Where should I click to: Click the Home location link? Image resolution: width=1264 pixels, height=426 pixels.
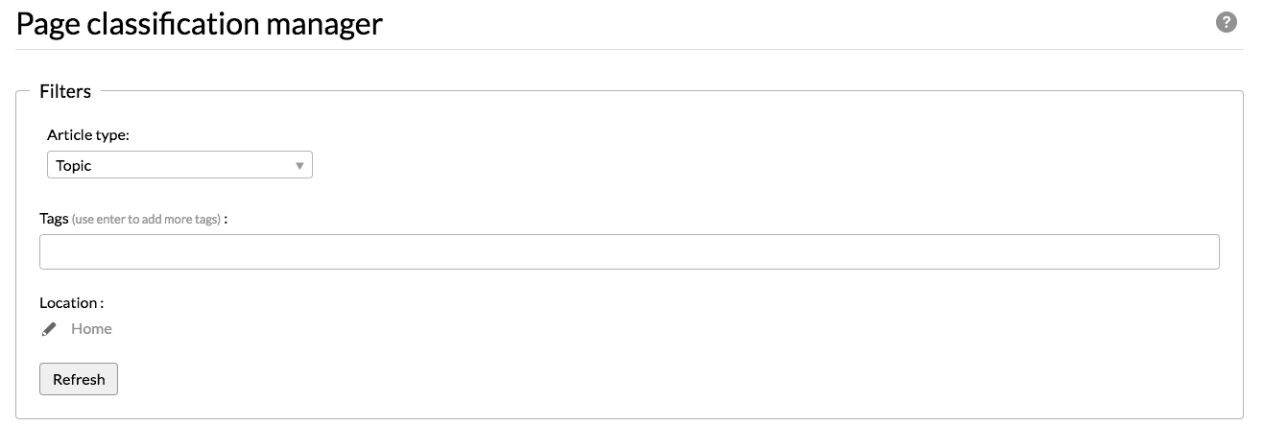[91, 328]
